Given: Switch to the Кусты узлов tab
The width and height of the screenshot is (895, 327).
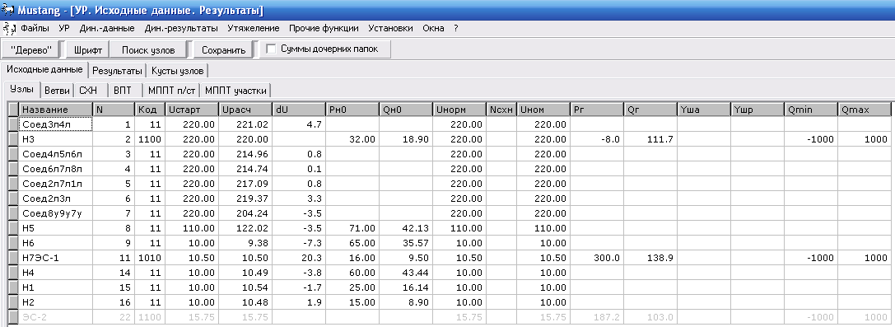Looking at the screenshot, I should point(178,72).
